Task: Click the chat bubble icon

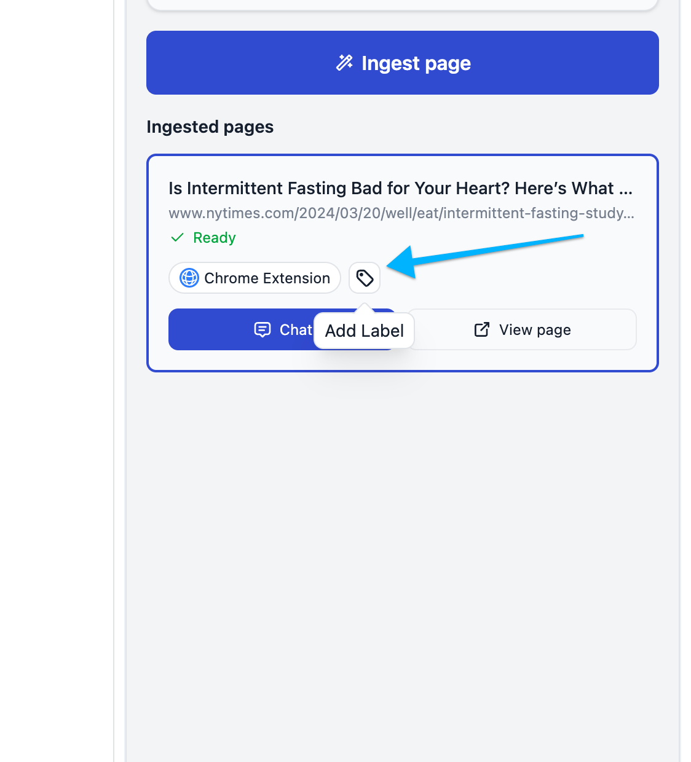Action: [263, 330]
